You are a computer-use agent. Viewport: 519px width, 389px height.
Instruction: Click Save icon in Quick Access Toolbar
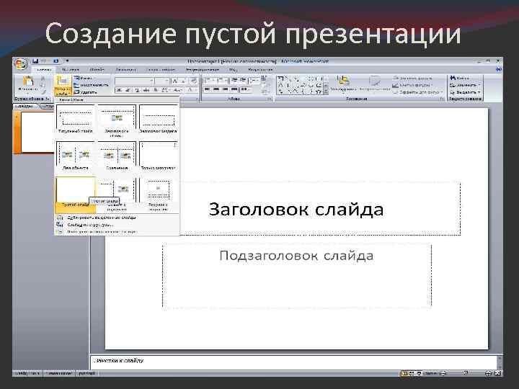pos(35,61)
